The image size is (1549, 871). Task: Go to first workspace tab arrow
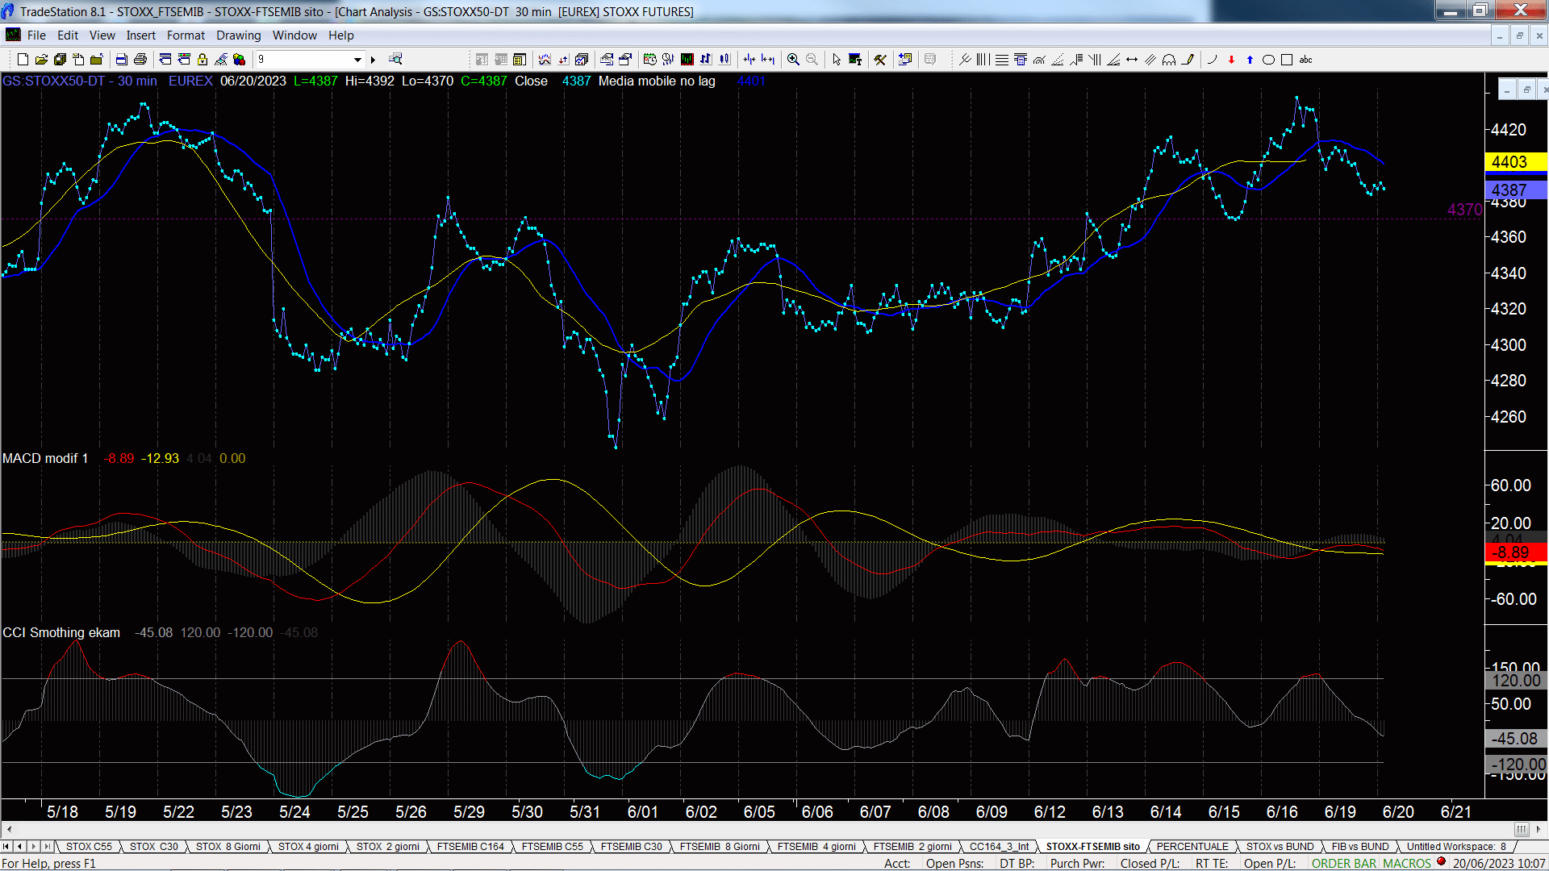pos(6,847)
